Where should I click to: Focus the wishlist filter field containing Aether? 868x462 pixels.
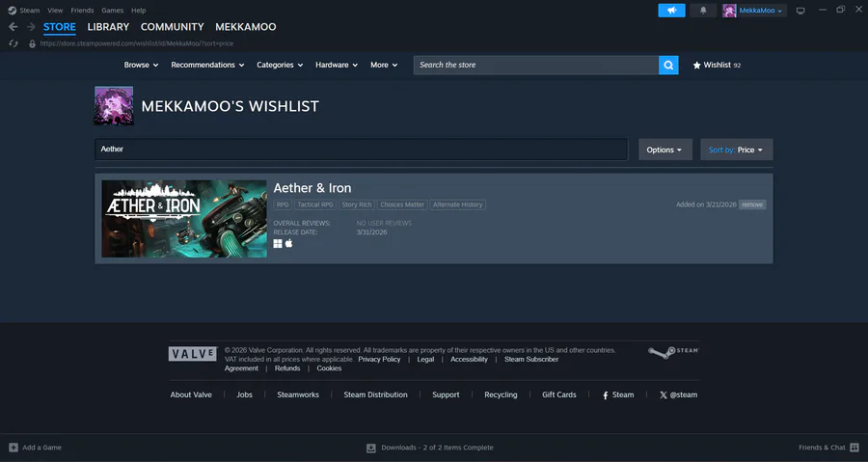(361, 149)
